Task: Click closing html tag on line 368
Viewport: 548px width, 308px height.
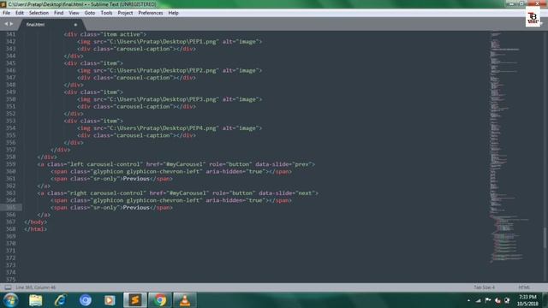Action: [x=35, y=229]
